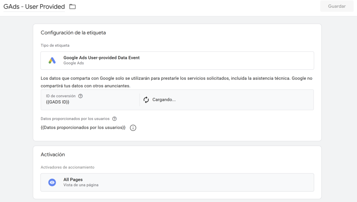Viewport: 357px width, 202px height.
Task: Click the loading spinner icon beside Cargando
Action: 146,100
